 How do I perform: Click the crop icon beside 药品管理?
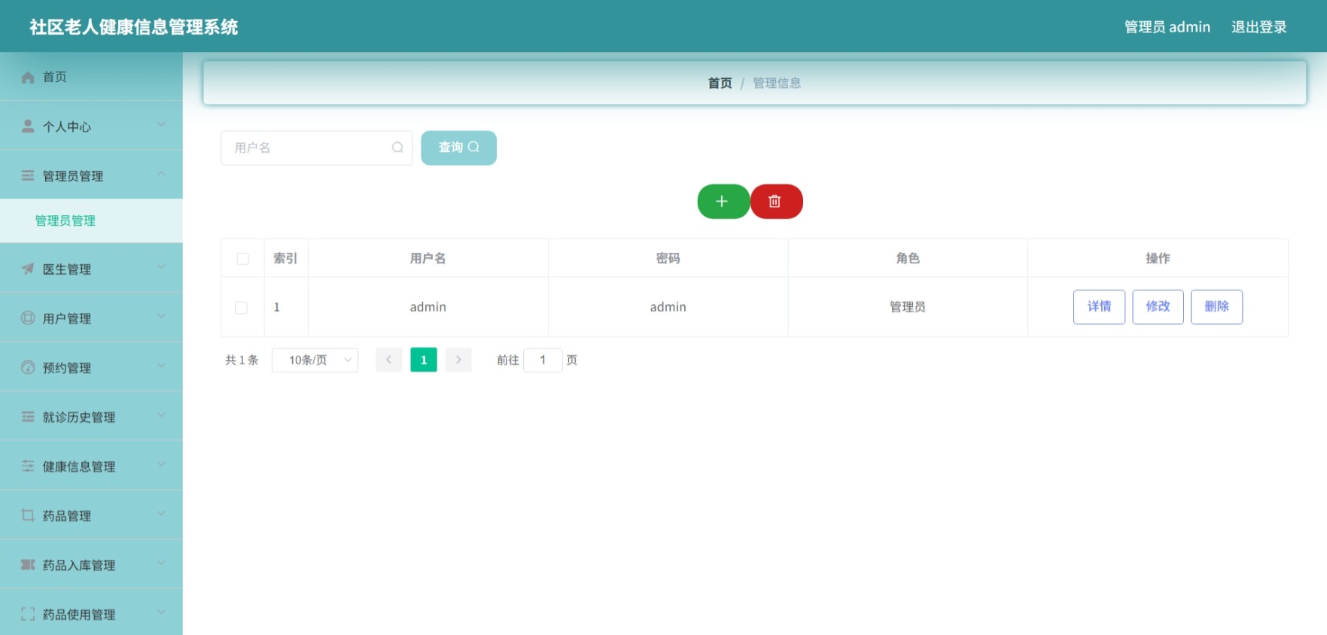point(28,515)
